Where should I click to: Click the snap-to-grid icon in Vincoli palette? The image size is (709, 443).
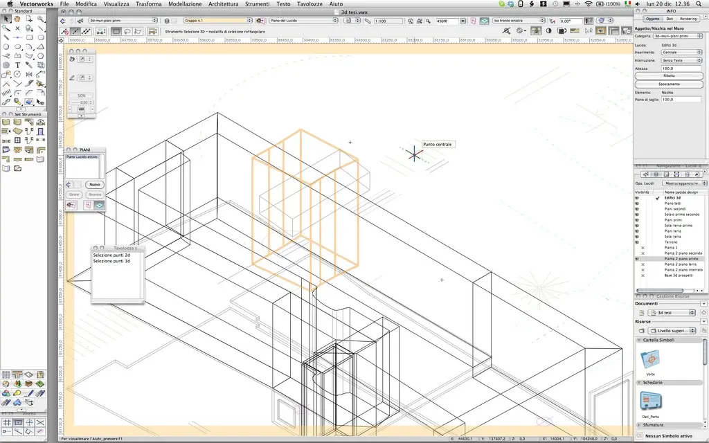pyautogui.click(x=6, y=422)
